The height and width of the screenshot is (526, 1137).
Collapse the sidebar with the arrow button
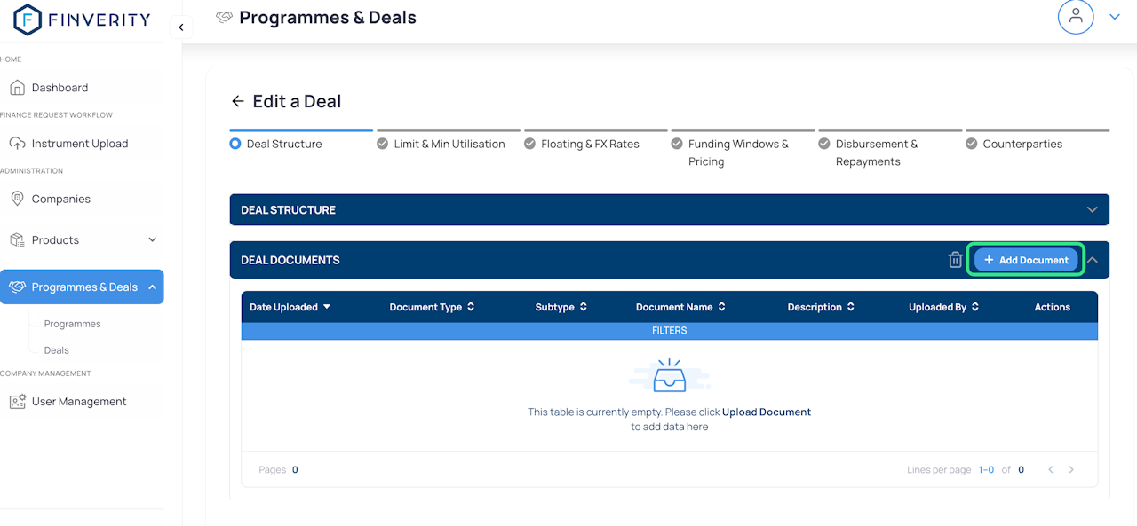pyautogui.click(x=181, y=27)
